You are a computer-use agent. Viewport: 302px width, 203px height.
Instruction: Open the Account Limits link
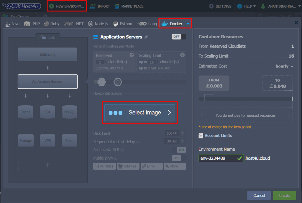[218, 136]
